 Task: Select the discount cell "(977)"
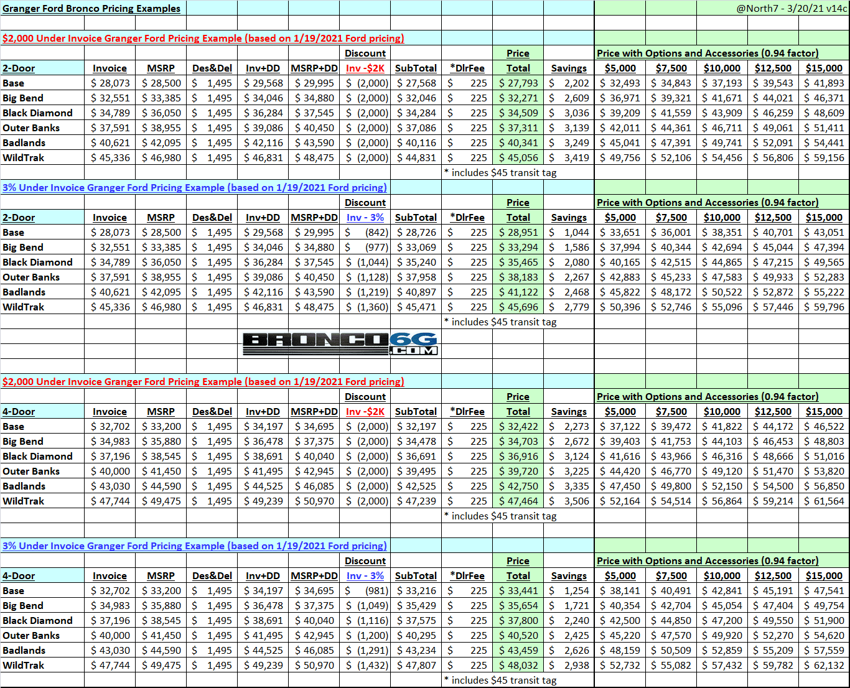365,248
